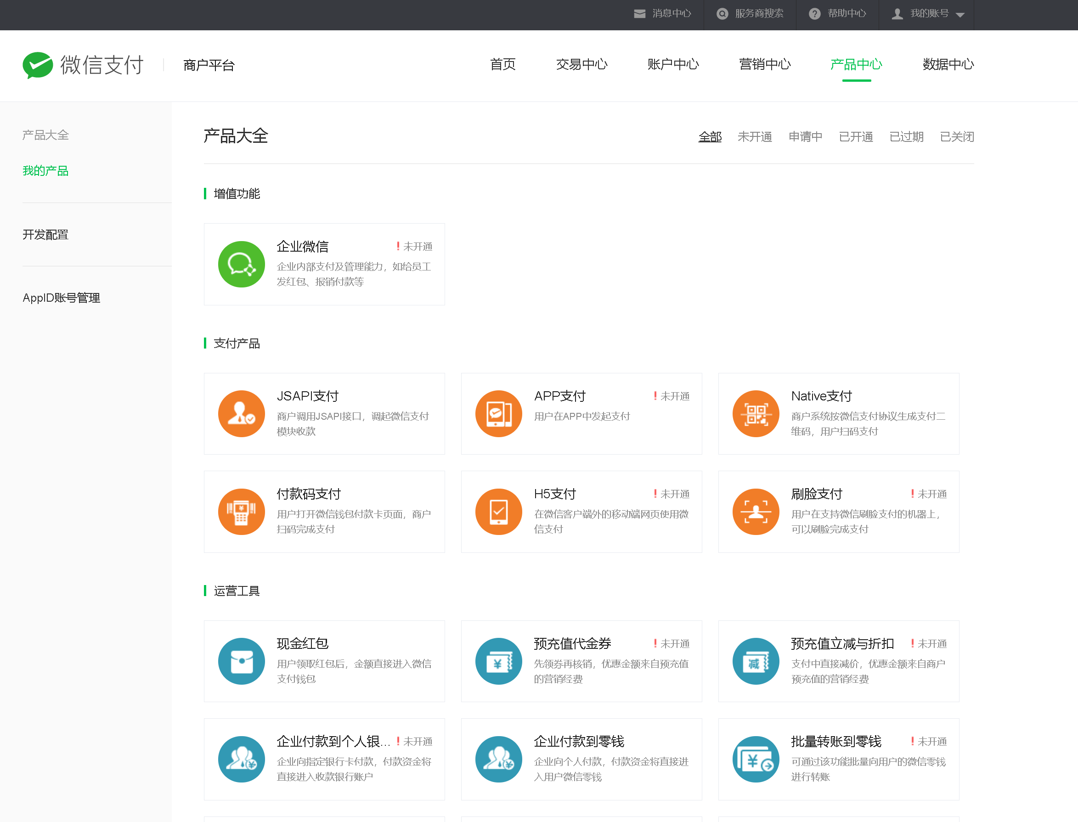The height and width of the screenshot is (822, 1078).
Task: Click the 增值功能 section heading
Action: point(237,194)
